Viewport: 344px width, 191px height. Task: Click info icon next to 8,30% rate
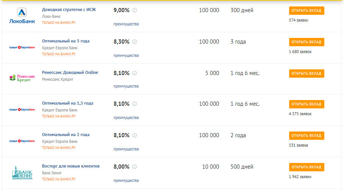(x=134, y=42)
